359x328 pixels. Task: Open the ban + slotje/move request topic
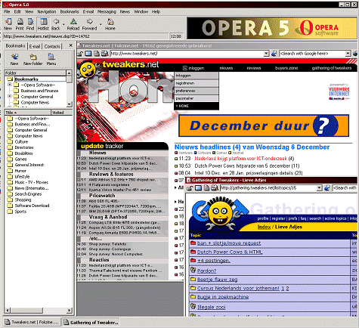click(x=229, y=243)
